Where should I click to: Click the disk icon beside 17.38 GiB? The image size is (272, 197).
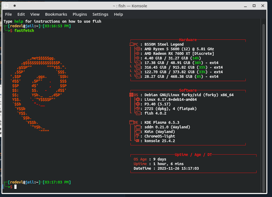click(138, 63)
